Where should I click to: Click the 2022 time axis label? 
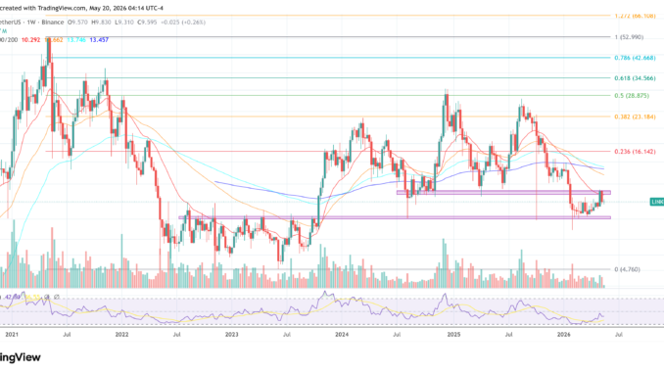121,335
